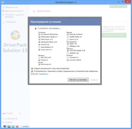Enable WinRAR 4.20 checkbox
132x129 pixels.
pyautogui.click(x=68, y=53)
